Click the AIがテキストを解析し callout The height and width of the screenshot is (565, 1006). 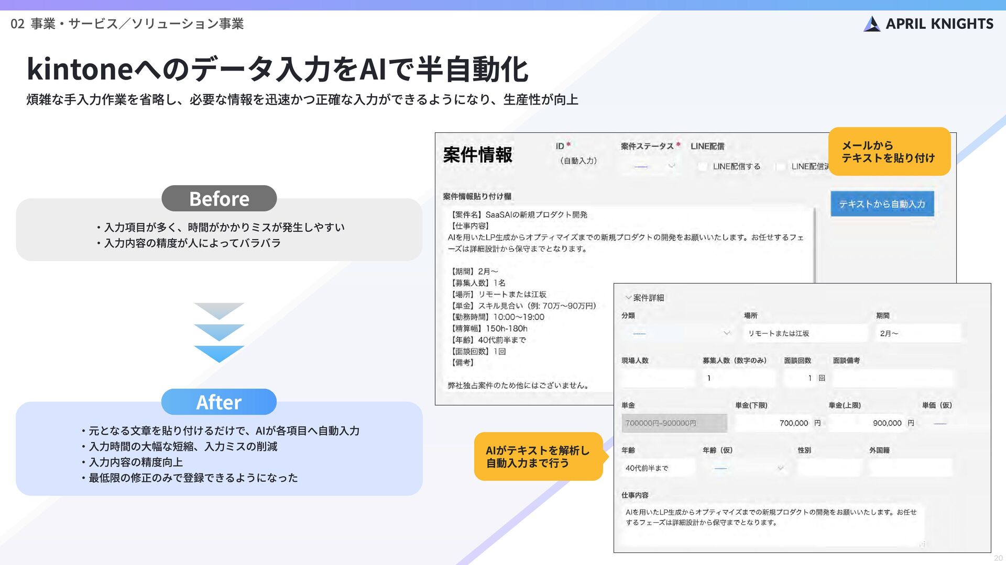[538, 457]
